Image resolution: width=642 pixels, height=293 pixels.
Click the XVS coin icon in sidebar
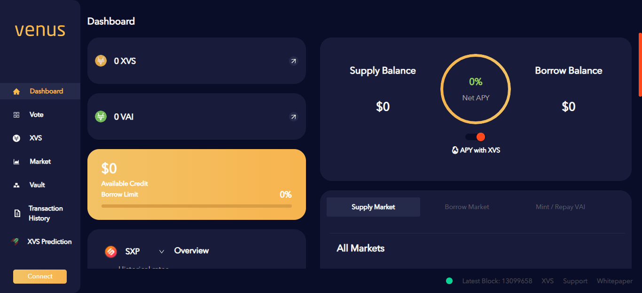pos(16,138)
